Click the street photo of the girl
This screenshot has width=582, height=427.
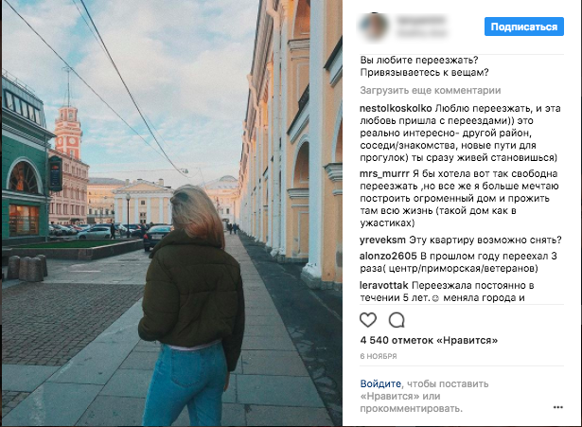coord(172,213)
